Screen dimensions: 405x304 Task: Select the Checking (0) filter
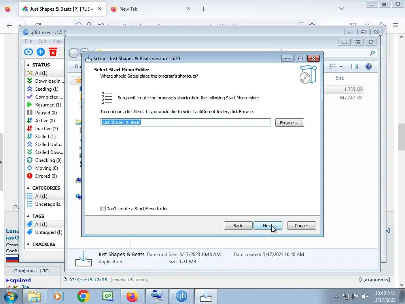[45, 160]
